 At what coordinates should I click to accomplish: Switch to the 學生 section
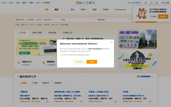pyautogui.click(x=73, y=9)
